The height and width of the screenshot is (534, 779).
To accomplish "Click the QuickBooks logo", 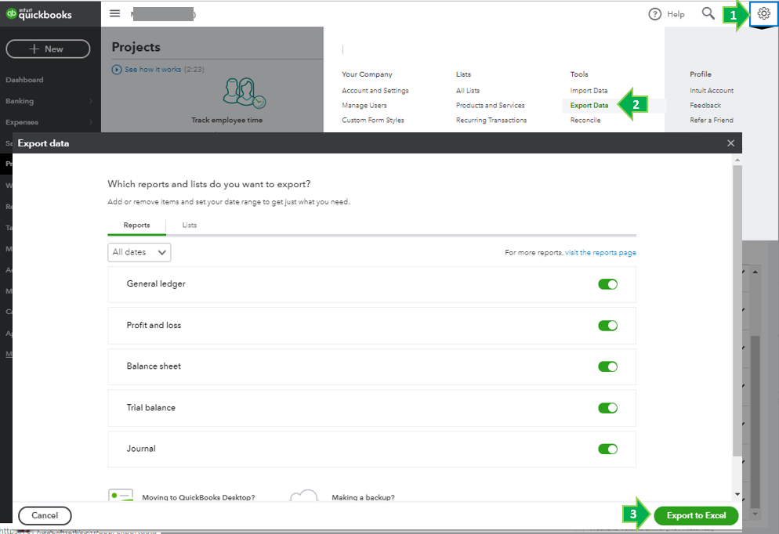I will (39, 14).
